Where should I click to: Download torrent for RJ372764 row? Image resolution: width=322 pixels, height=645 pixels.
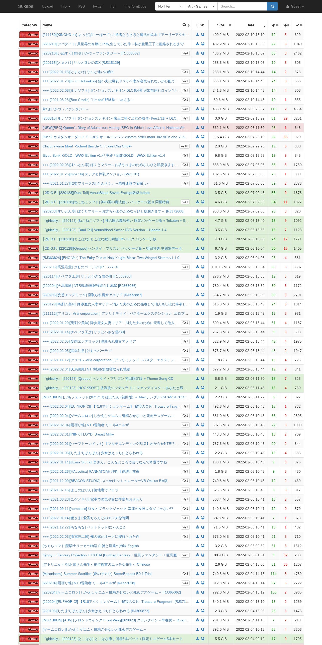click(198, 267)
